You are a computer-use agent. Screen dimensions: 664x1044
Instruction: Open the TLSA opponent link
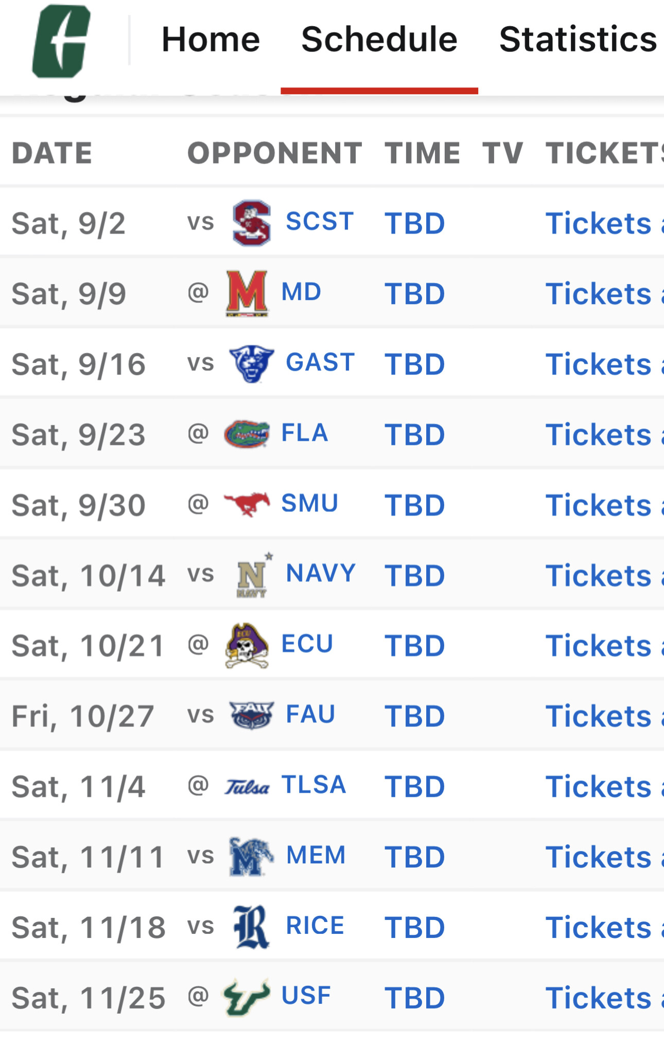313,785
